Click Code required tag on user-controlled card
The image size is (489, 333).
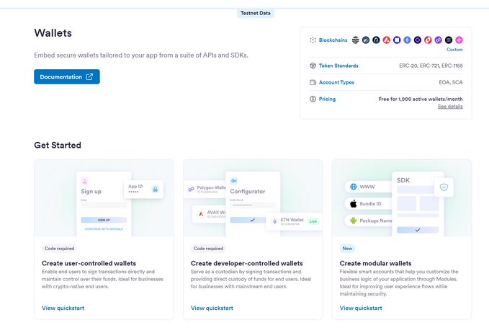[59, 249]
